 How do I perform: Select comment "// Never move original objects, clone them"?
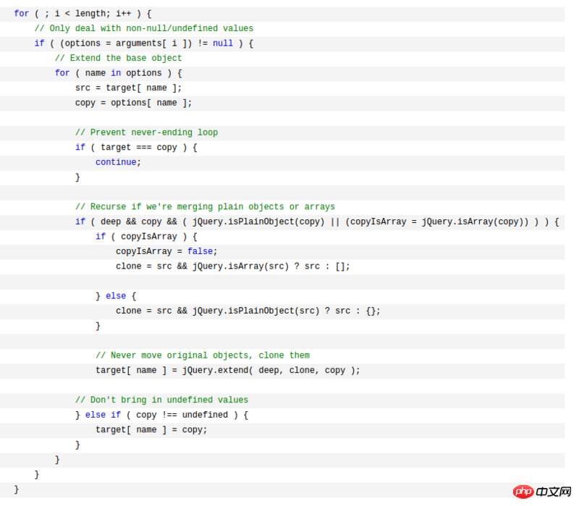[x=203, y=355]
